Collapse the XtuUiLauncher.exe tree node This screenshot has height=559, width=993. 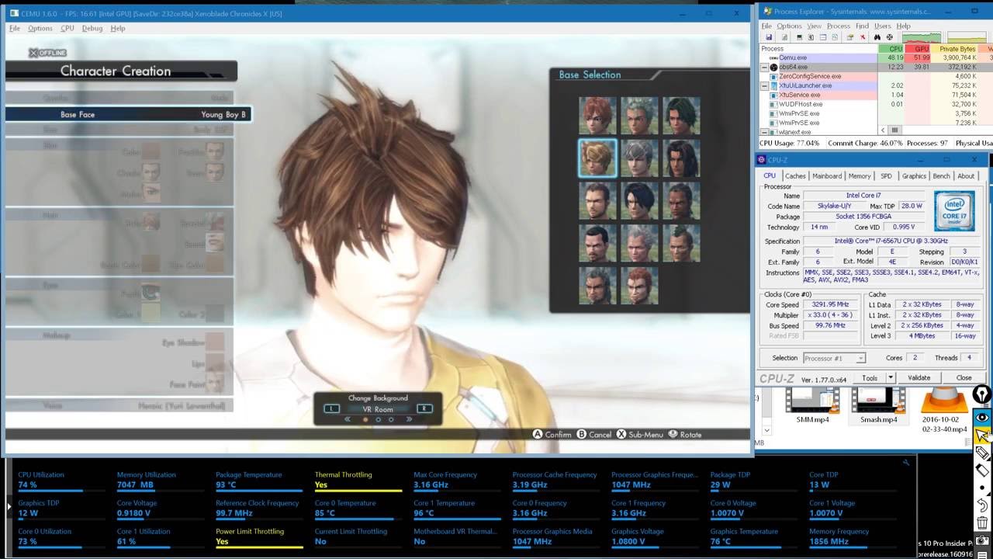[765, 85]
